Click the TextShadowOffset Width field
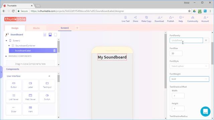This screenshot has height=120, width=214. (x=178, y=96)
